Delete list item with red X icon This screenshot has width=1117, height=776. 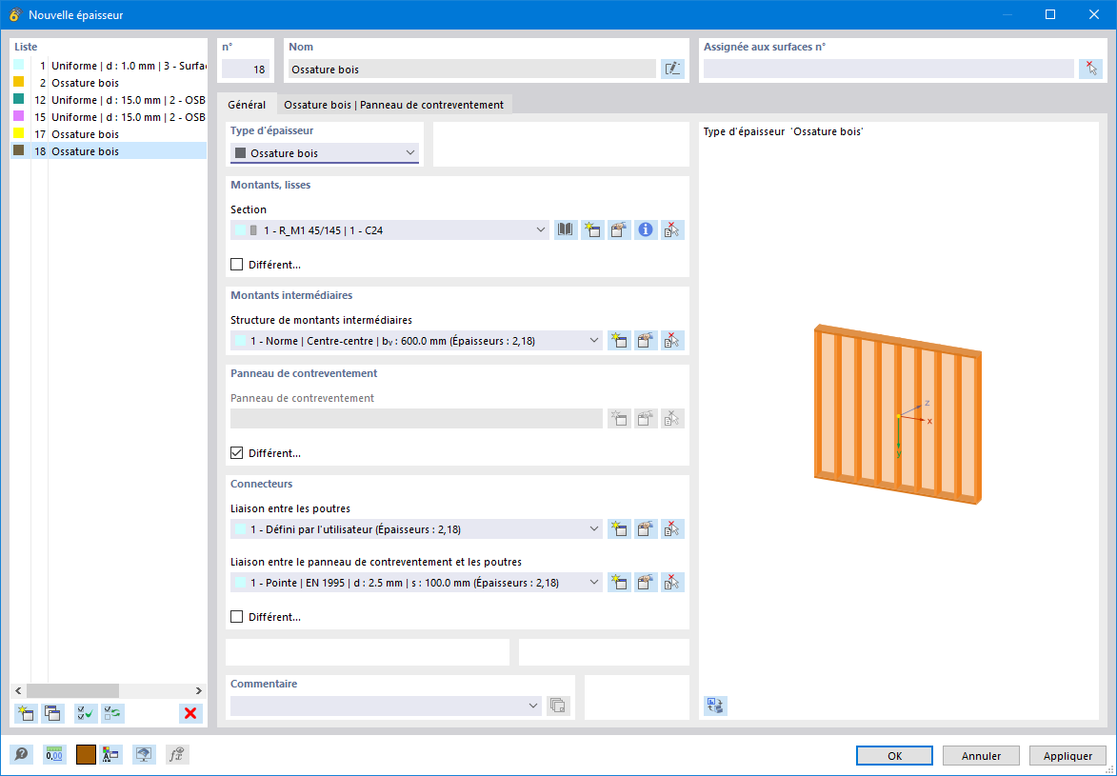(x=190, y=713)
